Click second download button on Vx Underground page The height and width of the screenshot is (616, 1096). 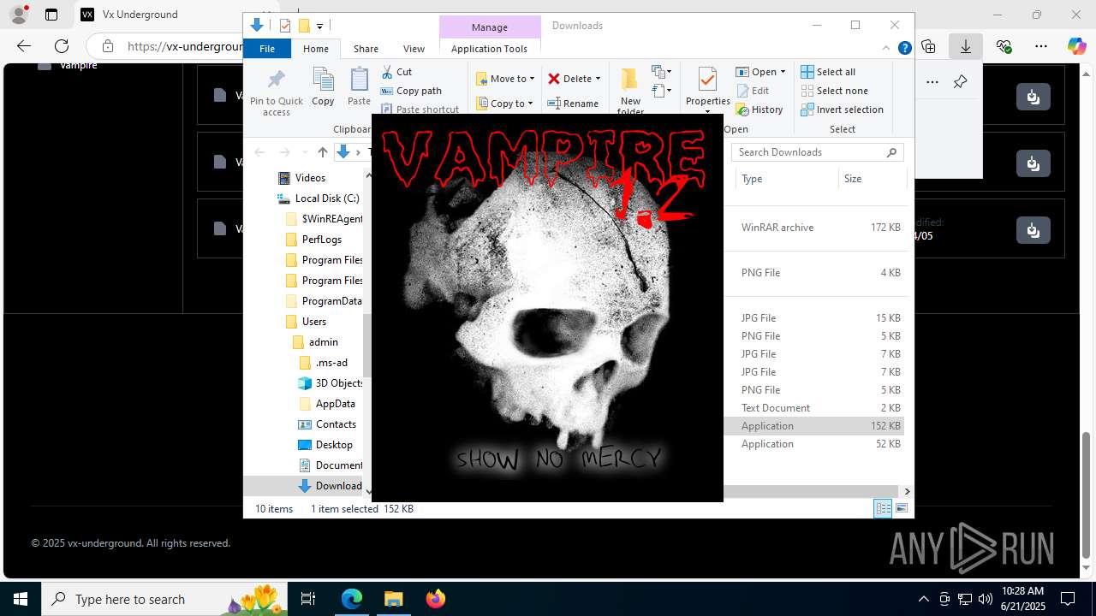[x=1033, y=163]
